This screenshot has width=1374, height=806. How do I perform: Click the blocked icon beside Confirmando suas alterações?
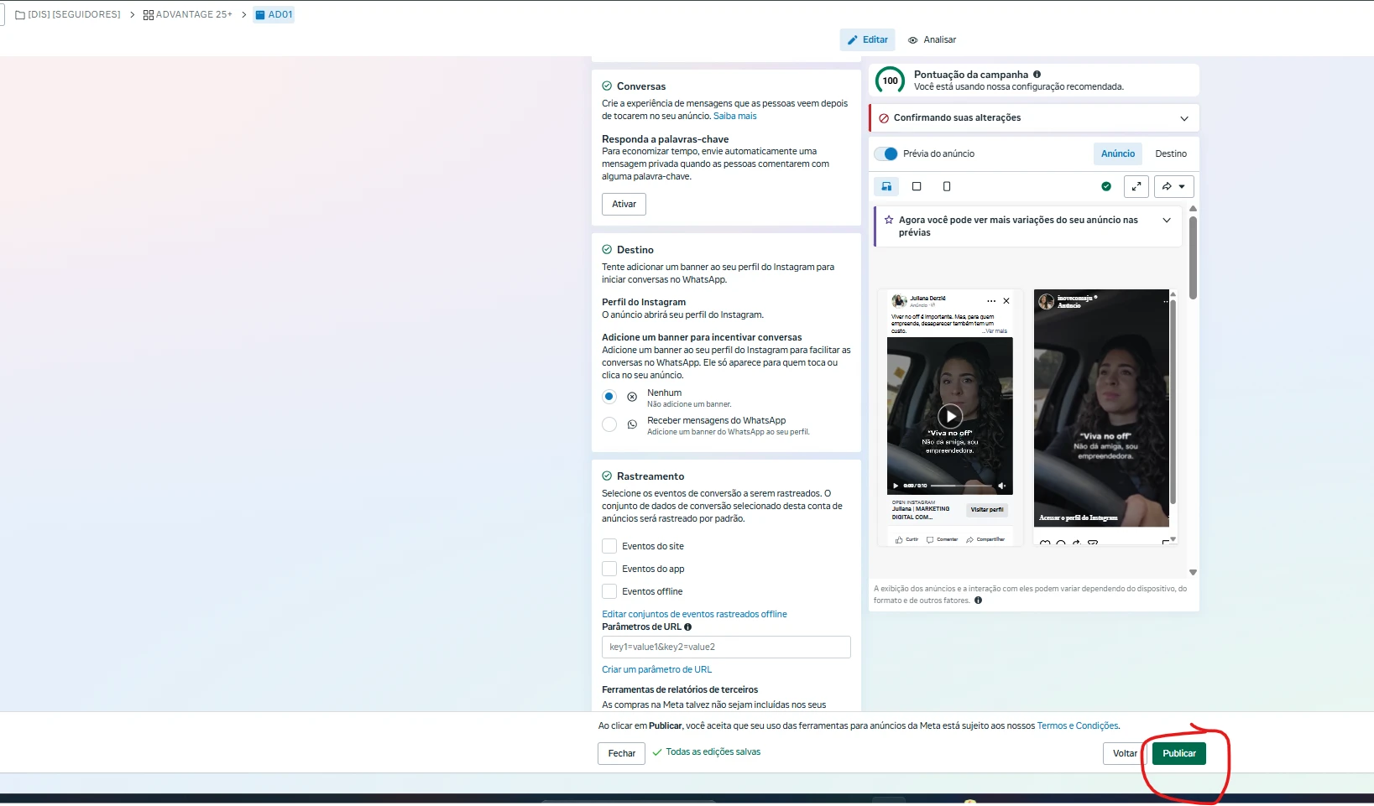point(884,118)
